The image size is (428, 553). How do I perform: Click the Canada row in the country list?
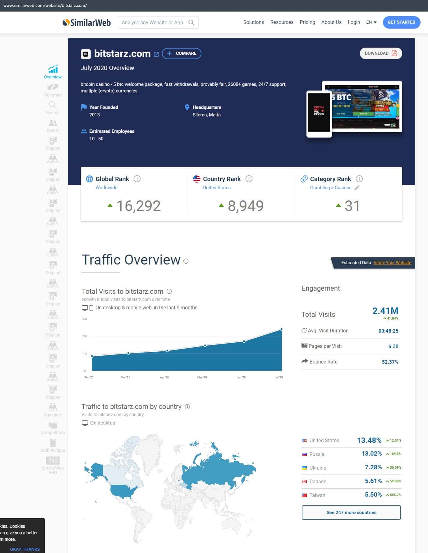tap(351, 481)
